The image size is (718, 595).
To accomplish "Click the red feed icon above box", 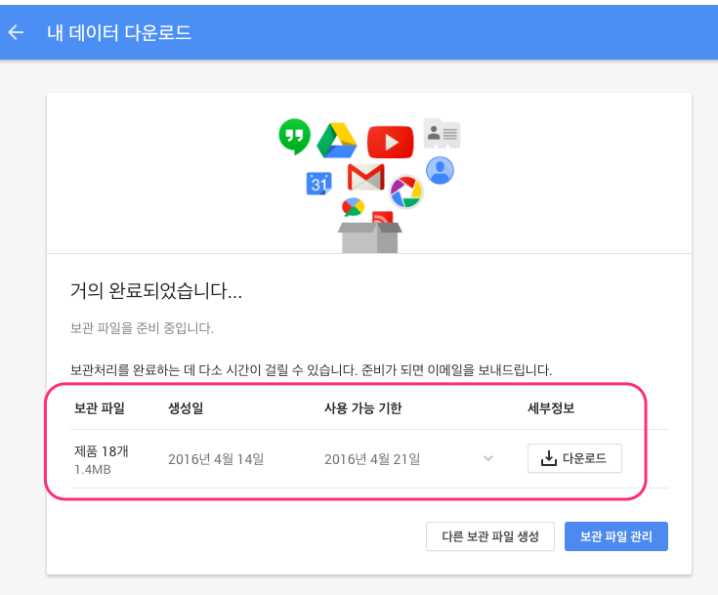I will point(382,217).
